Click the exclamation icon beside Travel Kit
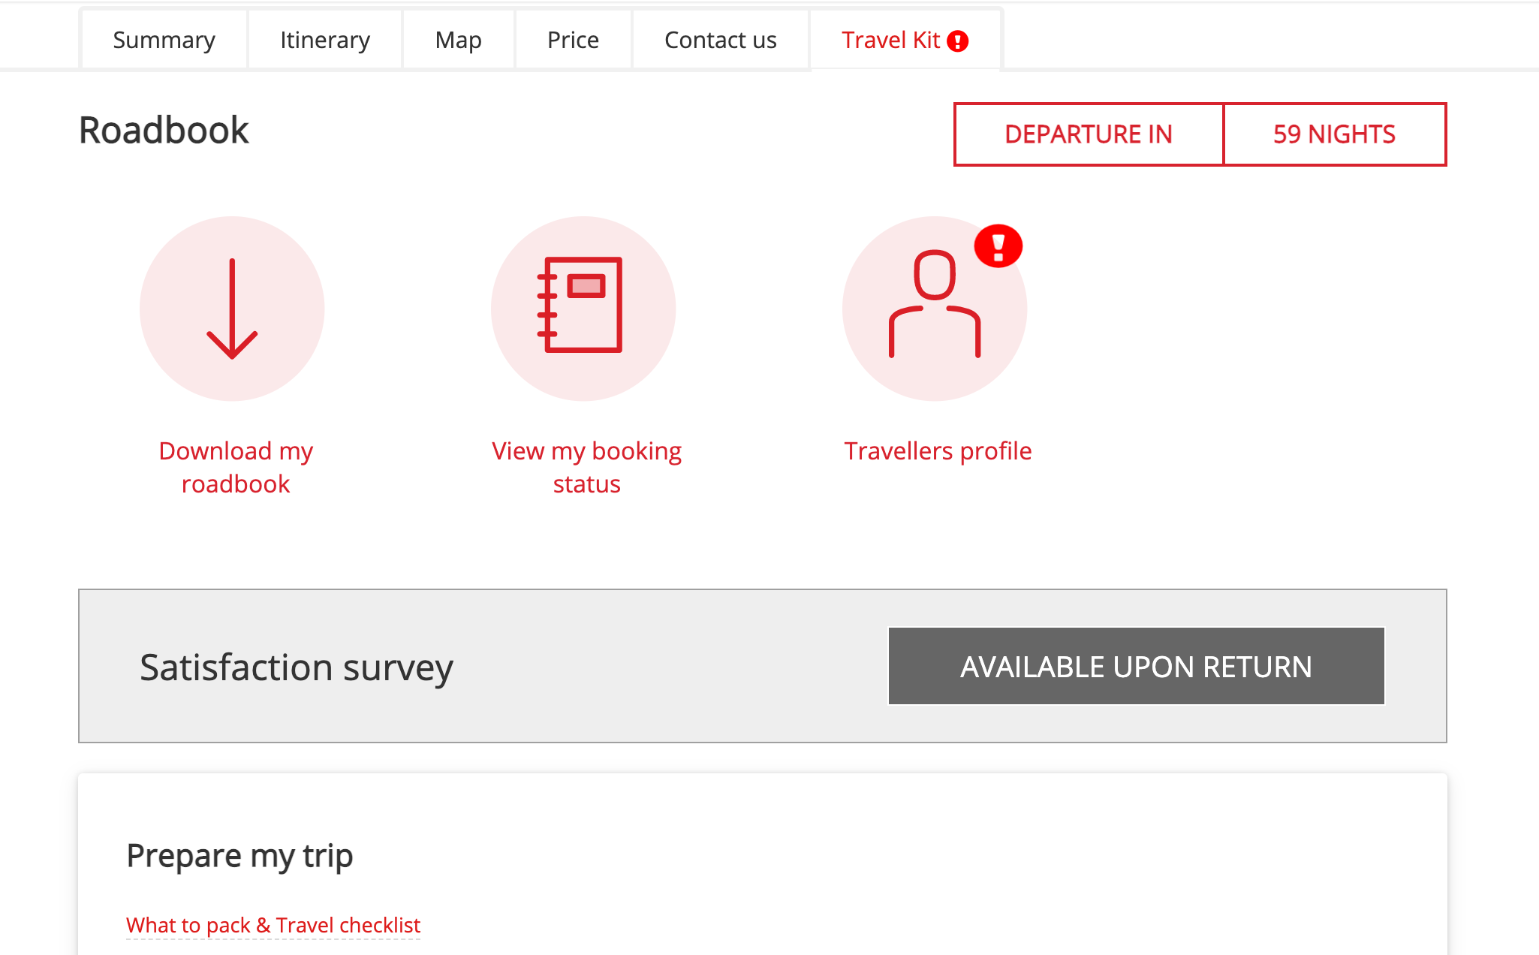 [x=958, y=41]
